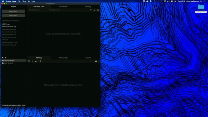Screen dimensions: 208x117
Task: Click the home icon in file browser
Action: 3,58
